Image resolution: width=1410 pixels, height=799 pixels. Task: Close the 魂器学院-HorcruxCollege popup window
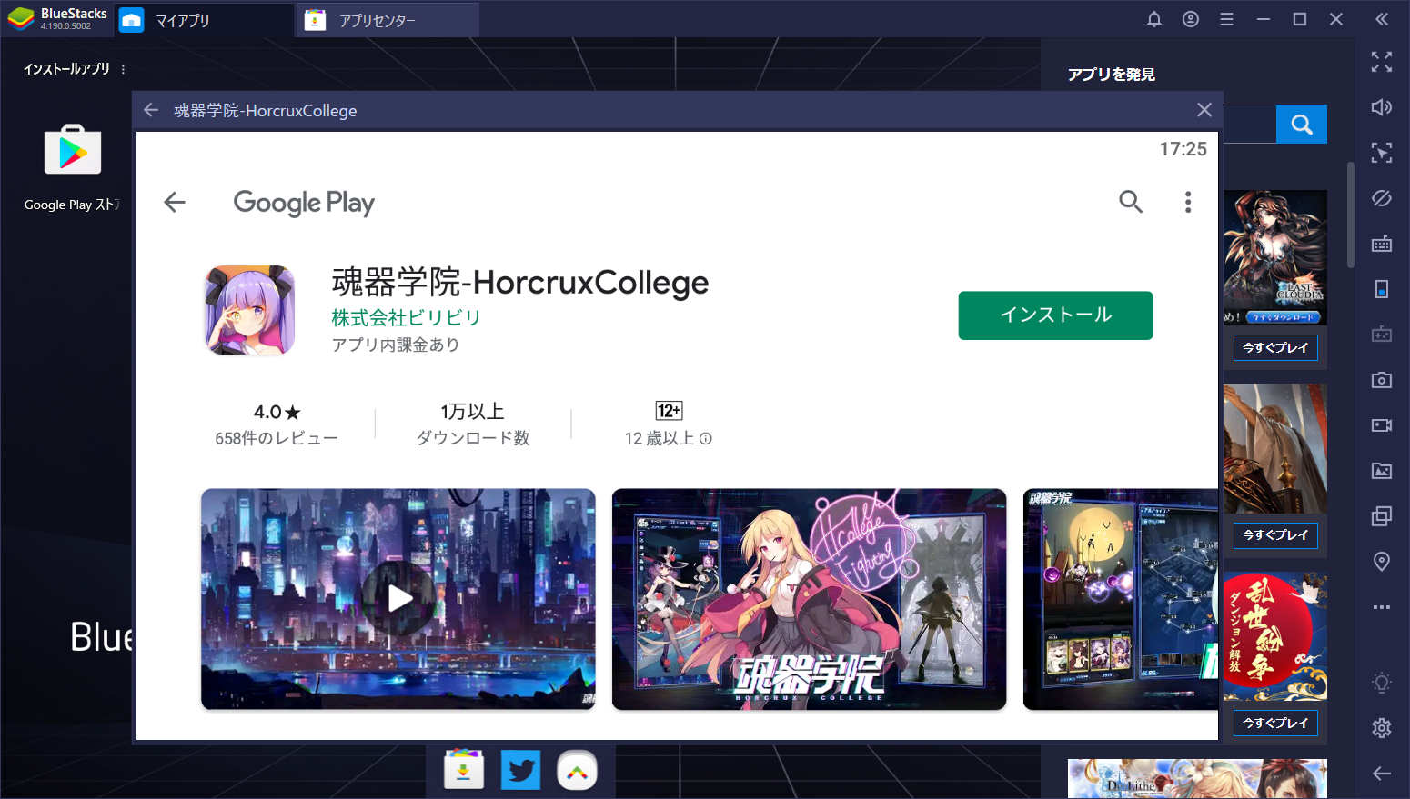(x=1204, y=110)
